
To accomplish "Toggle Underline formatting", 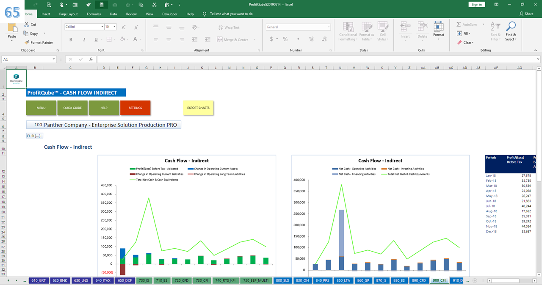I will point(96,39).
